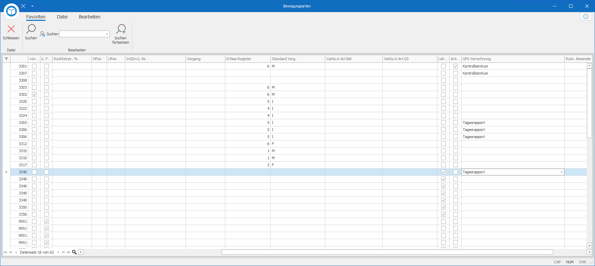Go to the next record

[x=58, y=252]
